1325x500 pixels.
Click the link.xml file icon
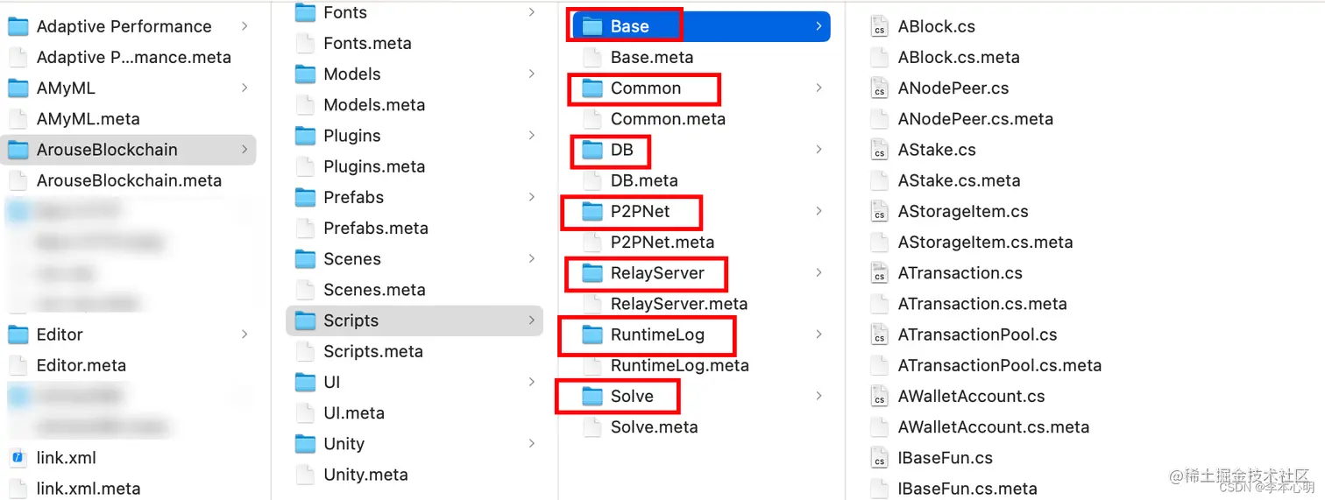click(x=18, y=458)
